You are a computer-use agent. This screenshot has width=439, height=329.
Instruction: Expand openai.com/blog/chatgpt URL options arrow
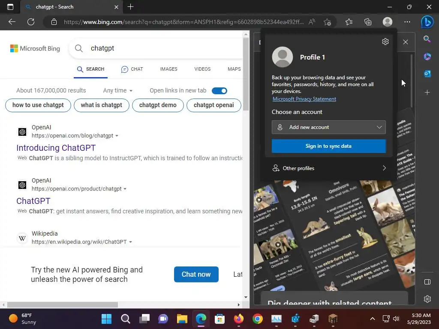pyautogui.click(x=117, y=136)
